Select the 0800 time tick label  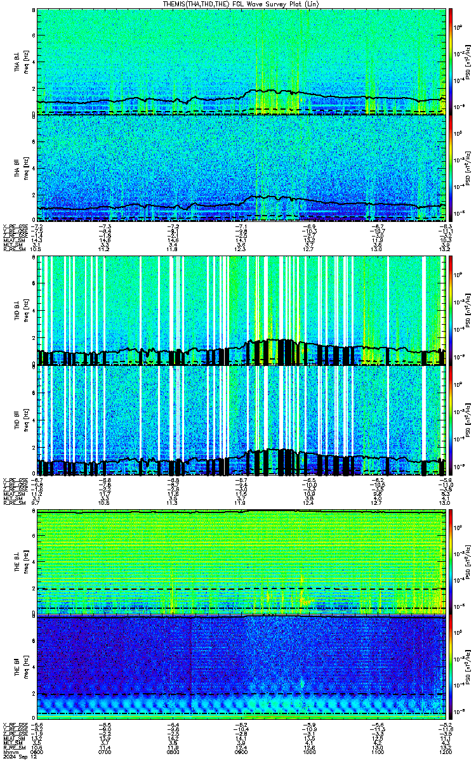pos(173,751)
